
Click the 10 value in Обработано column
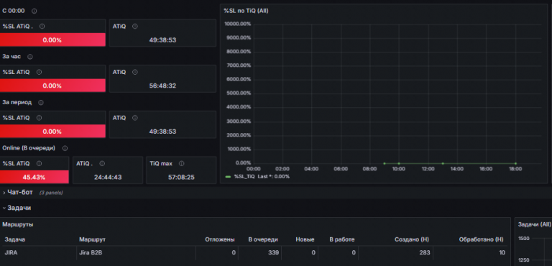click(502, 252)
